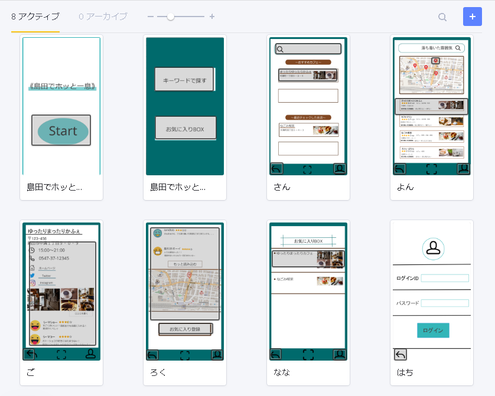This screenshot has width=495, height=396.
Task: Click the お気に入りBOX title in なな screen
Action: pyautogui.click(x=308, y=241)
